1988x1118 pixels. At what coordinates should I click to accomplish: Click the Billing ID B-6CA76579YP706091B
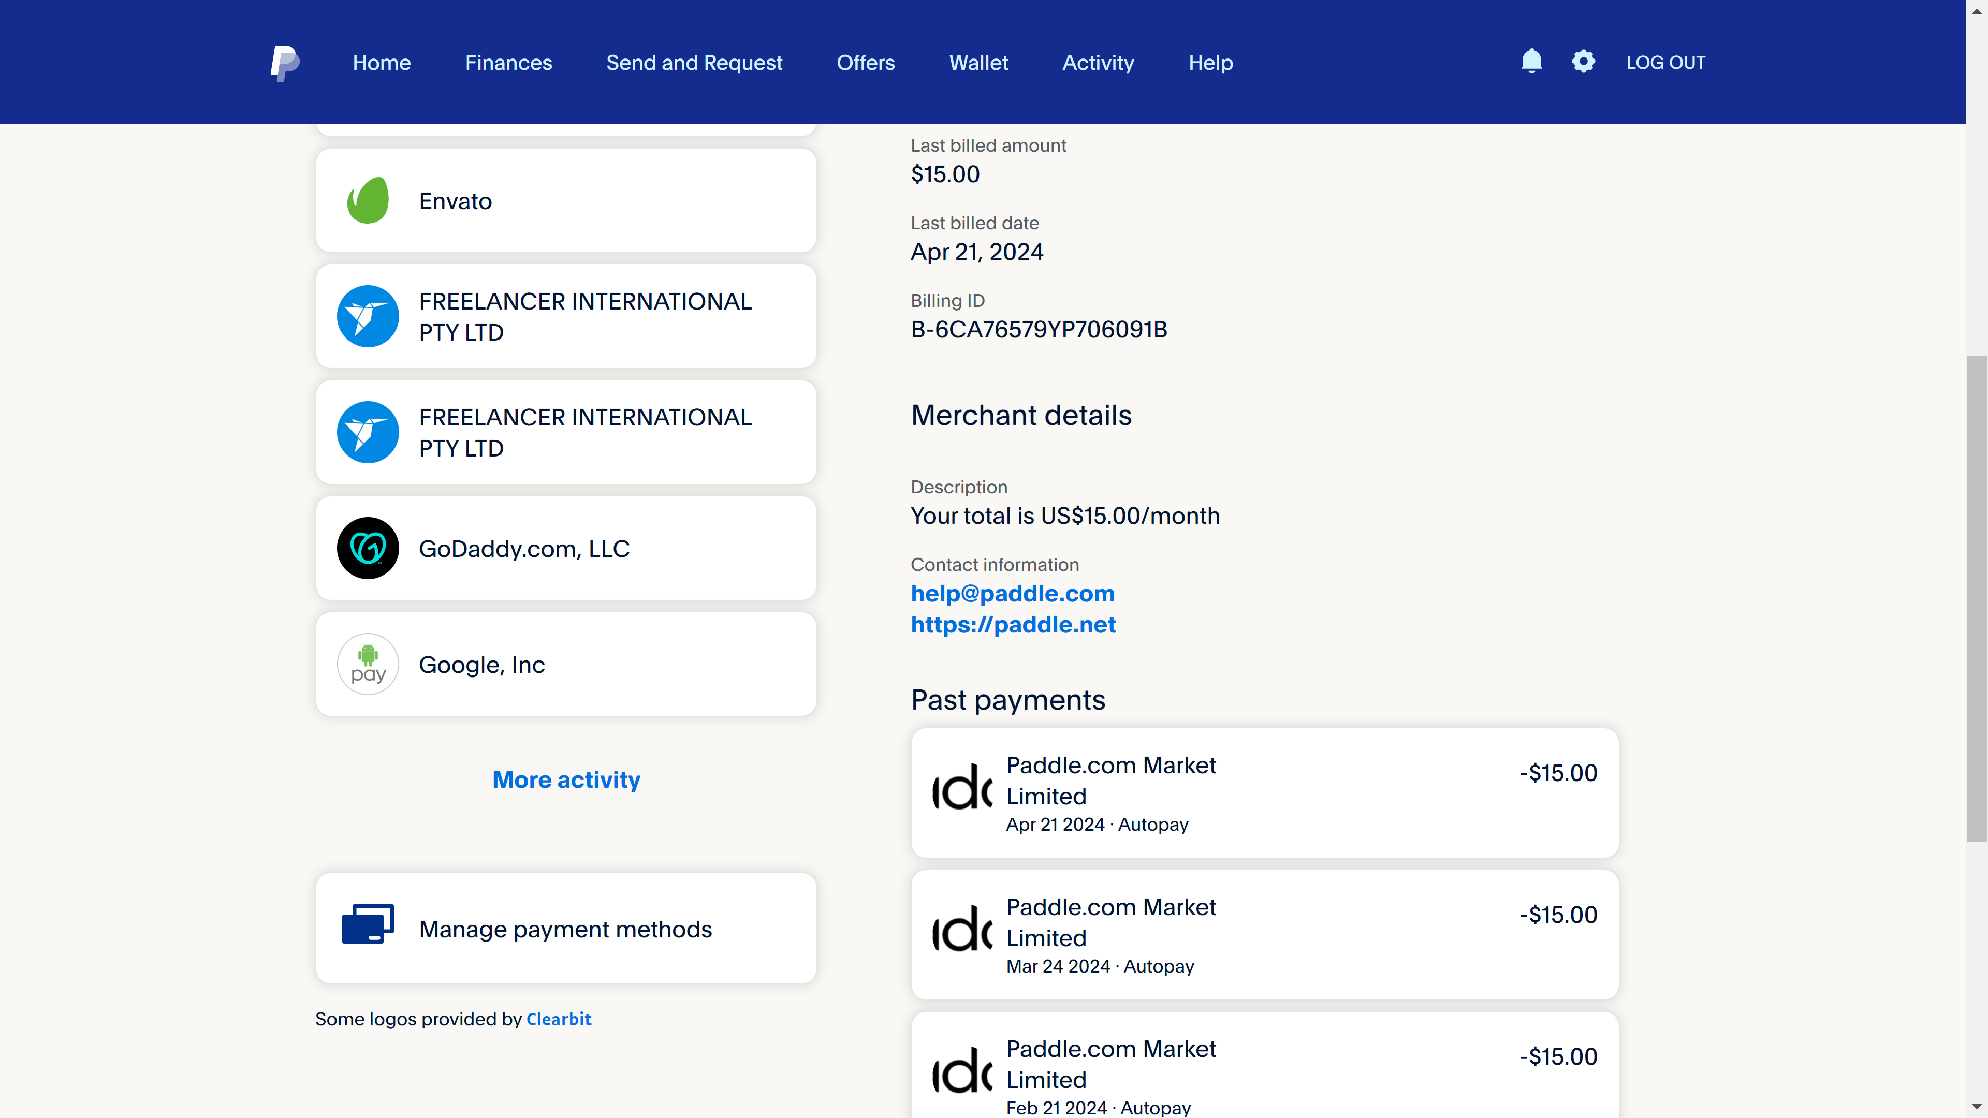pyautogui.click(x=1039, y=330)
